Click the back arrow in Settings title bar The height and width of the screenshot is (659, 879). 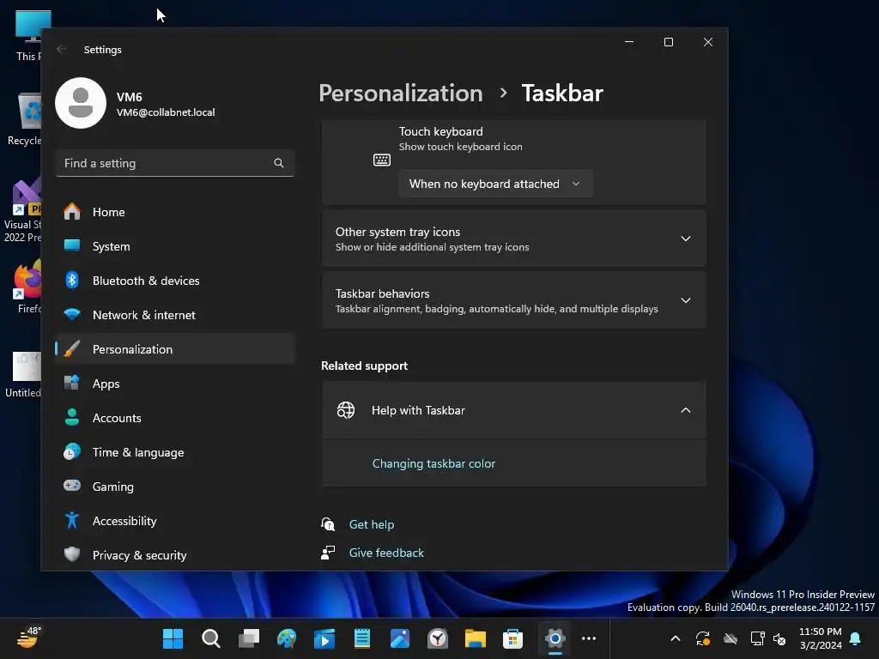pos(62,49)
